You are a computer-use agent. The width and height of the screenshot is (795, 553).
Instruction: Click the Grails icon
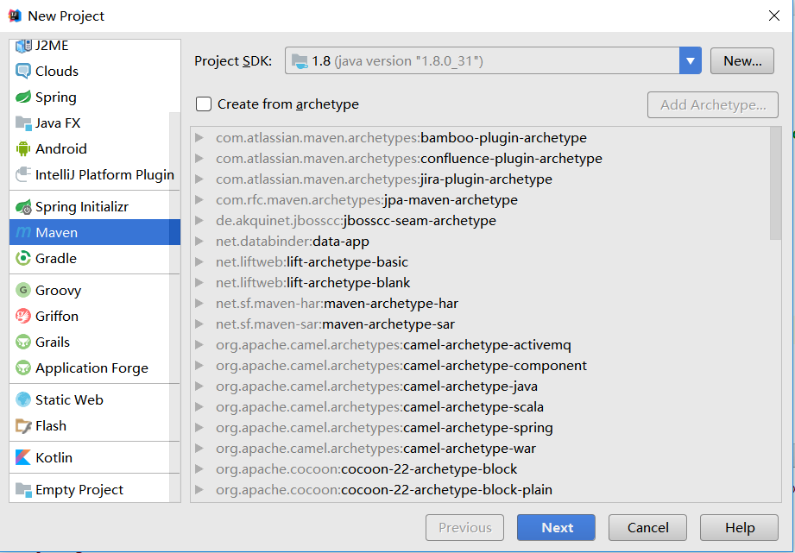23,342
